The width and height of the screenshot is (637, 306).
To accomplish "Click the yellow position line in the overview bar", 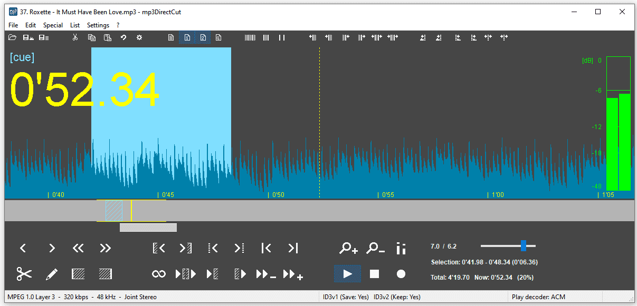I will [x=131, y=211].
